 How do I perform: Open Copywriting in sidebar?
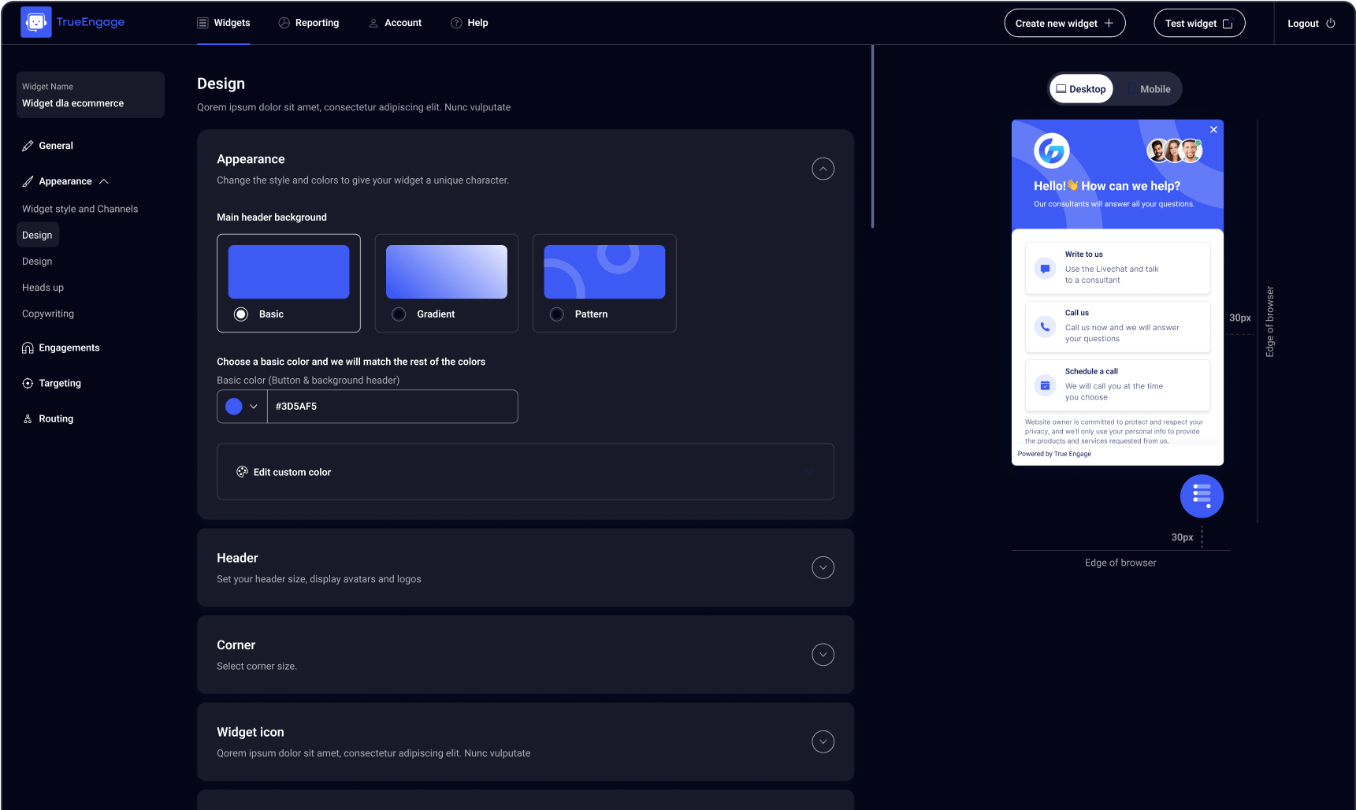point(48,314)
